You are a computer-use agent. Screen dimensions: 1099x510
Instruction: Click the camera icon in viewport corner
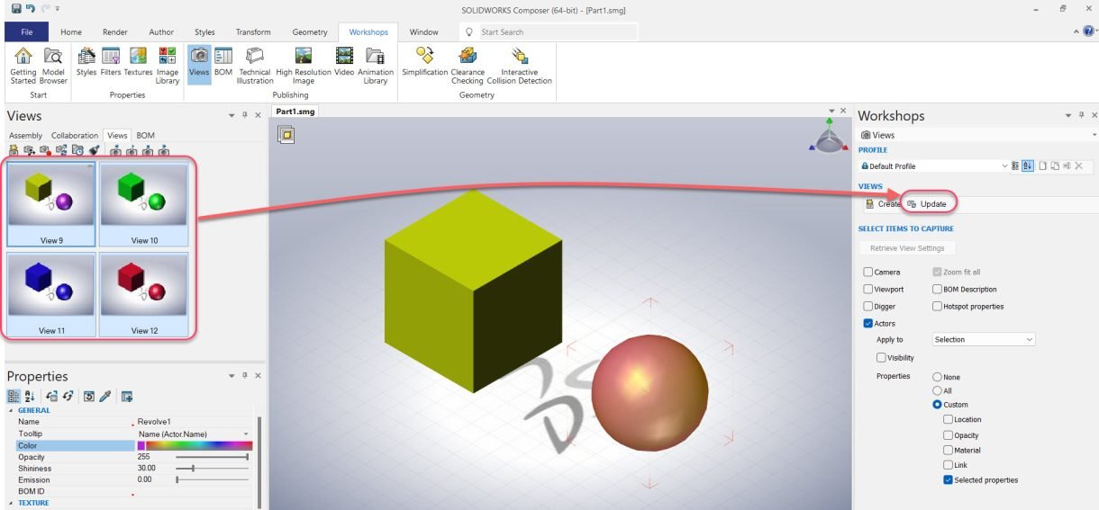click(x=286, y=135)
